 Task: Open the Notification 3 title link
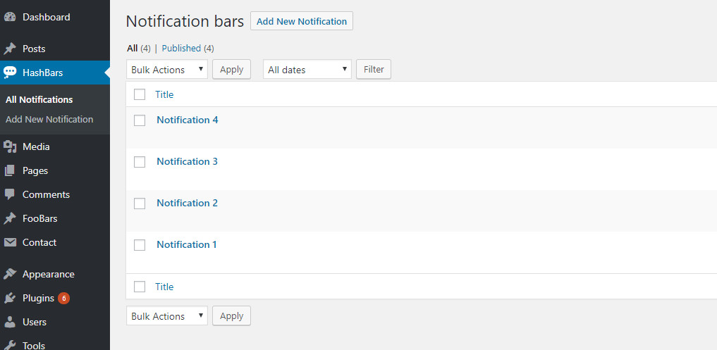[187, 161]
